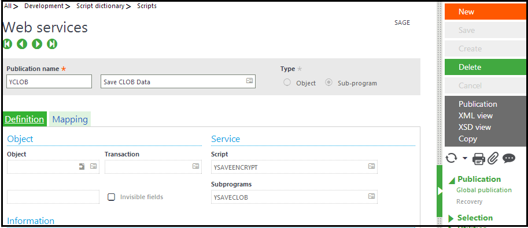Choose XML view in the action menu
The height and width of the screenshot is (228, 528).
475,115
